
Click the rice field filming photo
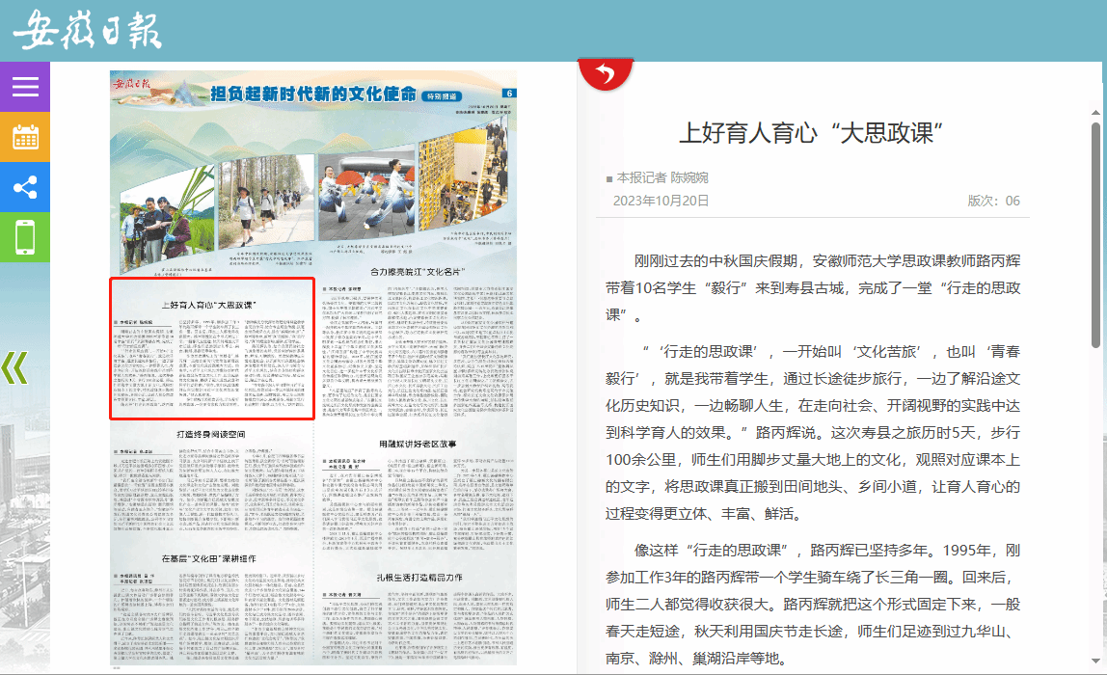point(165,218)
